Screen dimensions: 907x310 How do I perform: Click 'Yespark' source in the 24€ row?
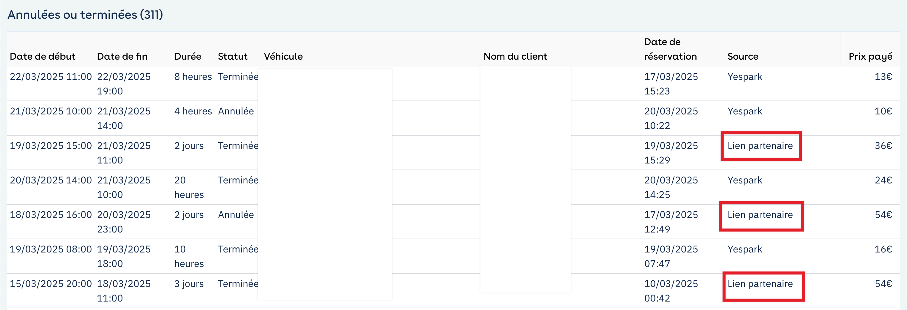(x=745, y=180)
